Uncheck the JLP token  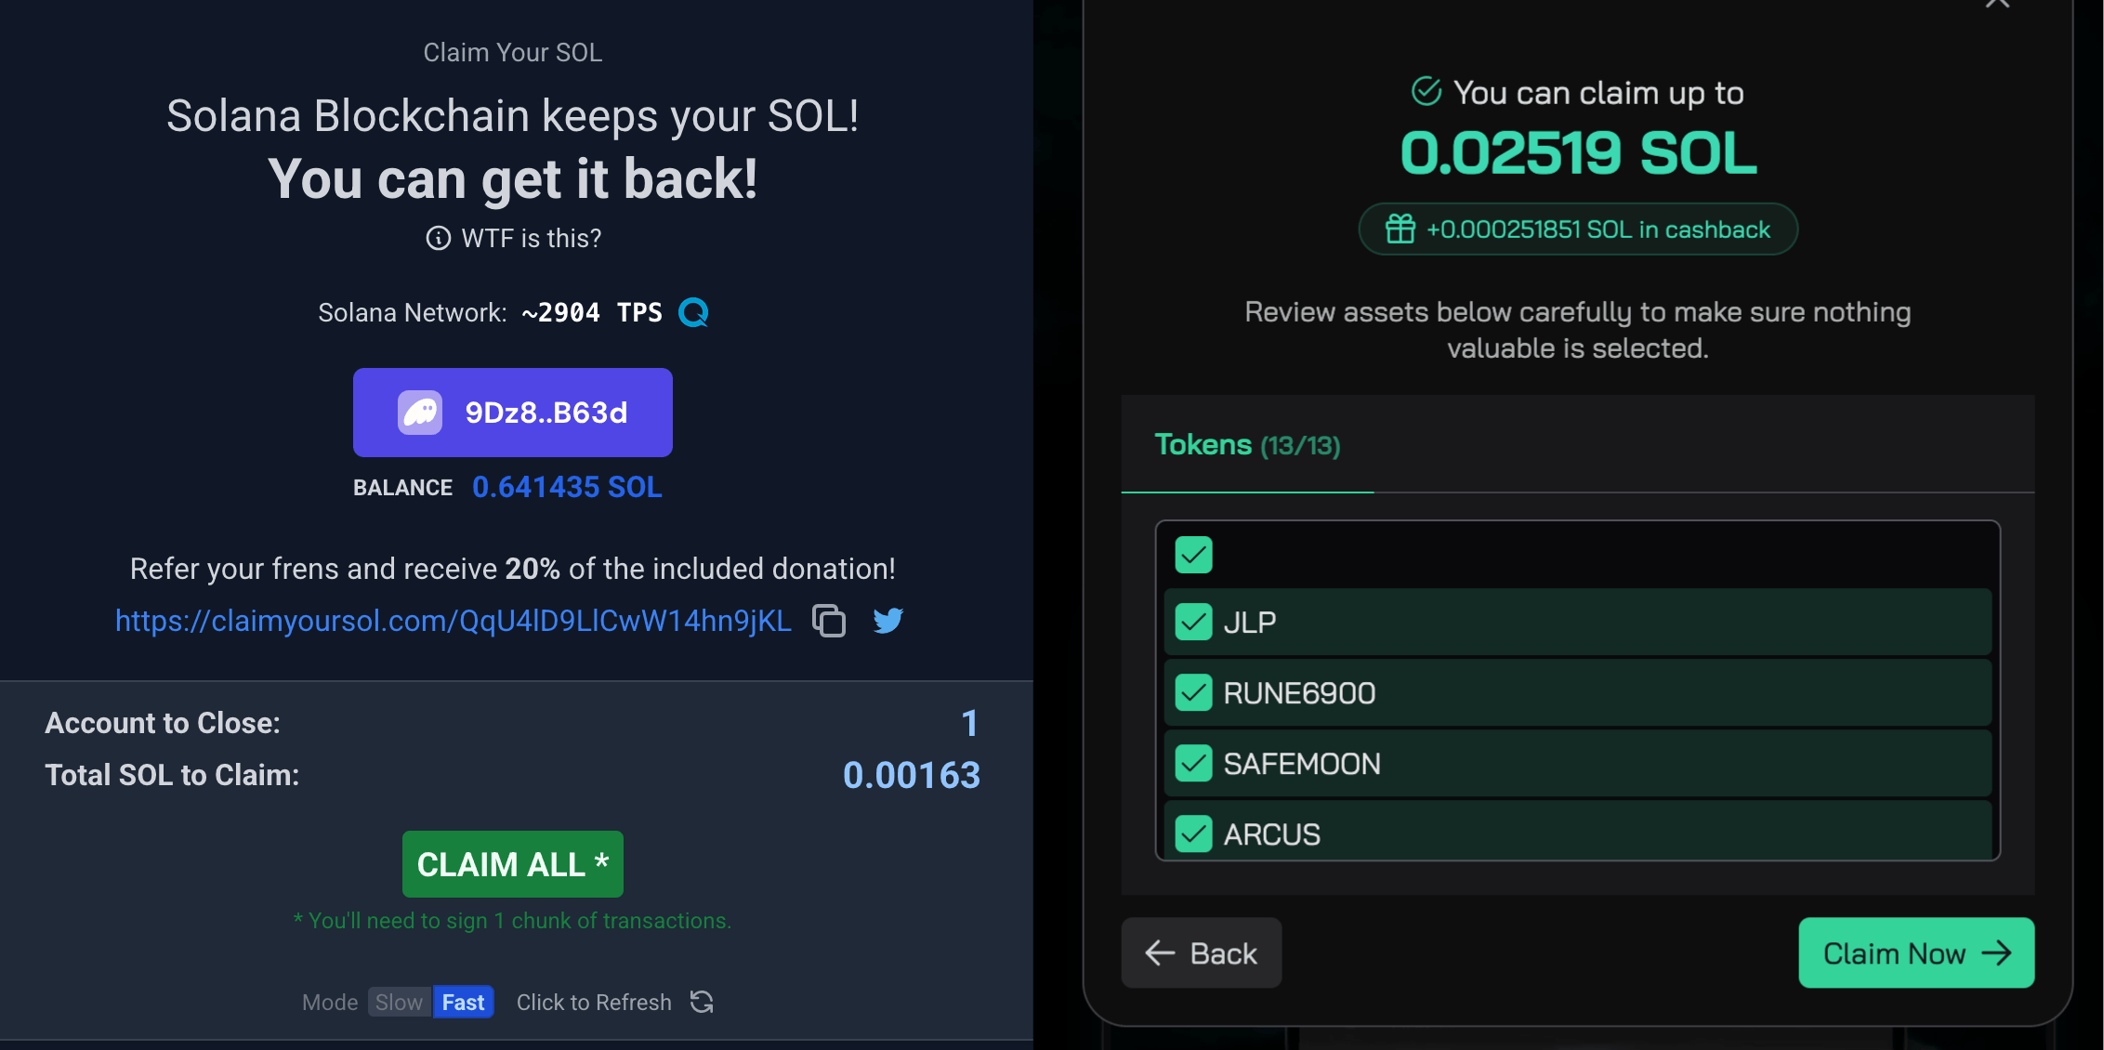coord(1193,623)
